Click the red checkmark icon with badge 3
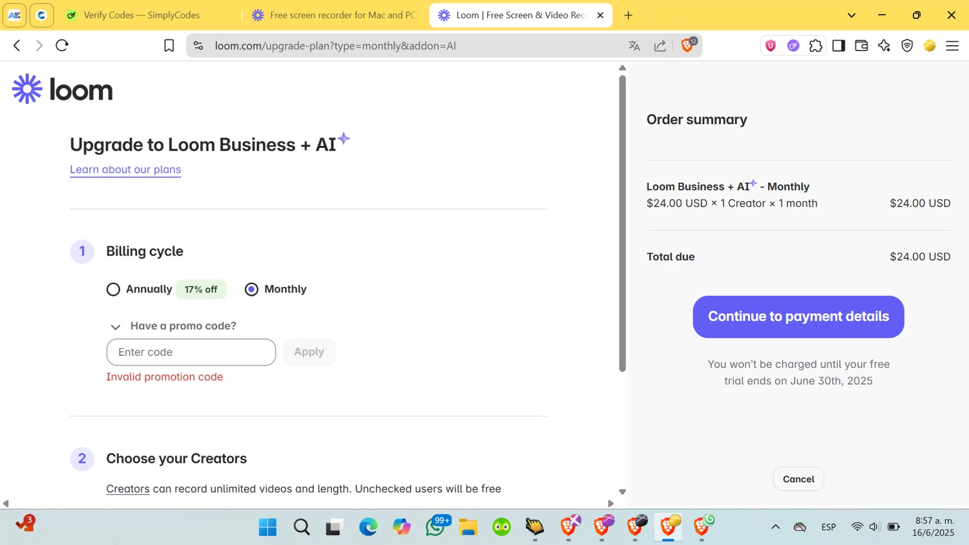 pos(25,523)
